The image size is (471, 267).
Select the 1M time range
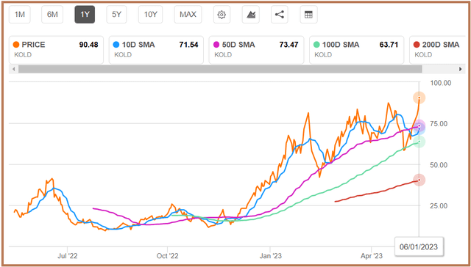coord(20,15)
